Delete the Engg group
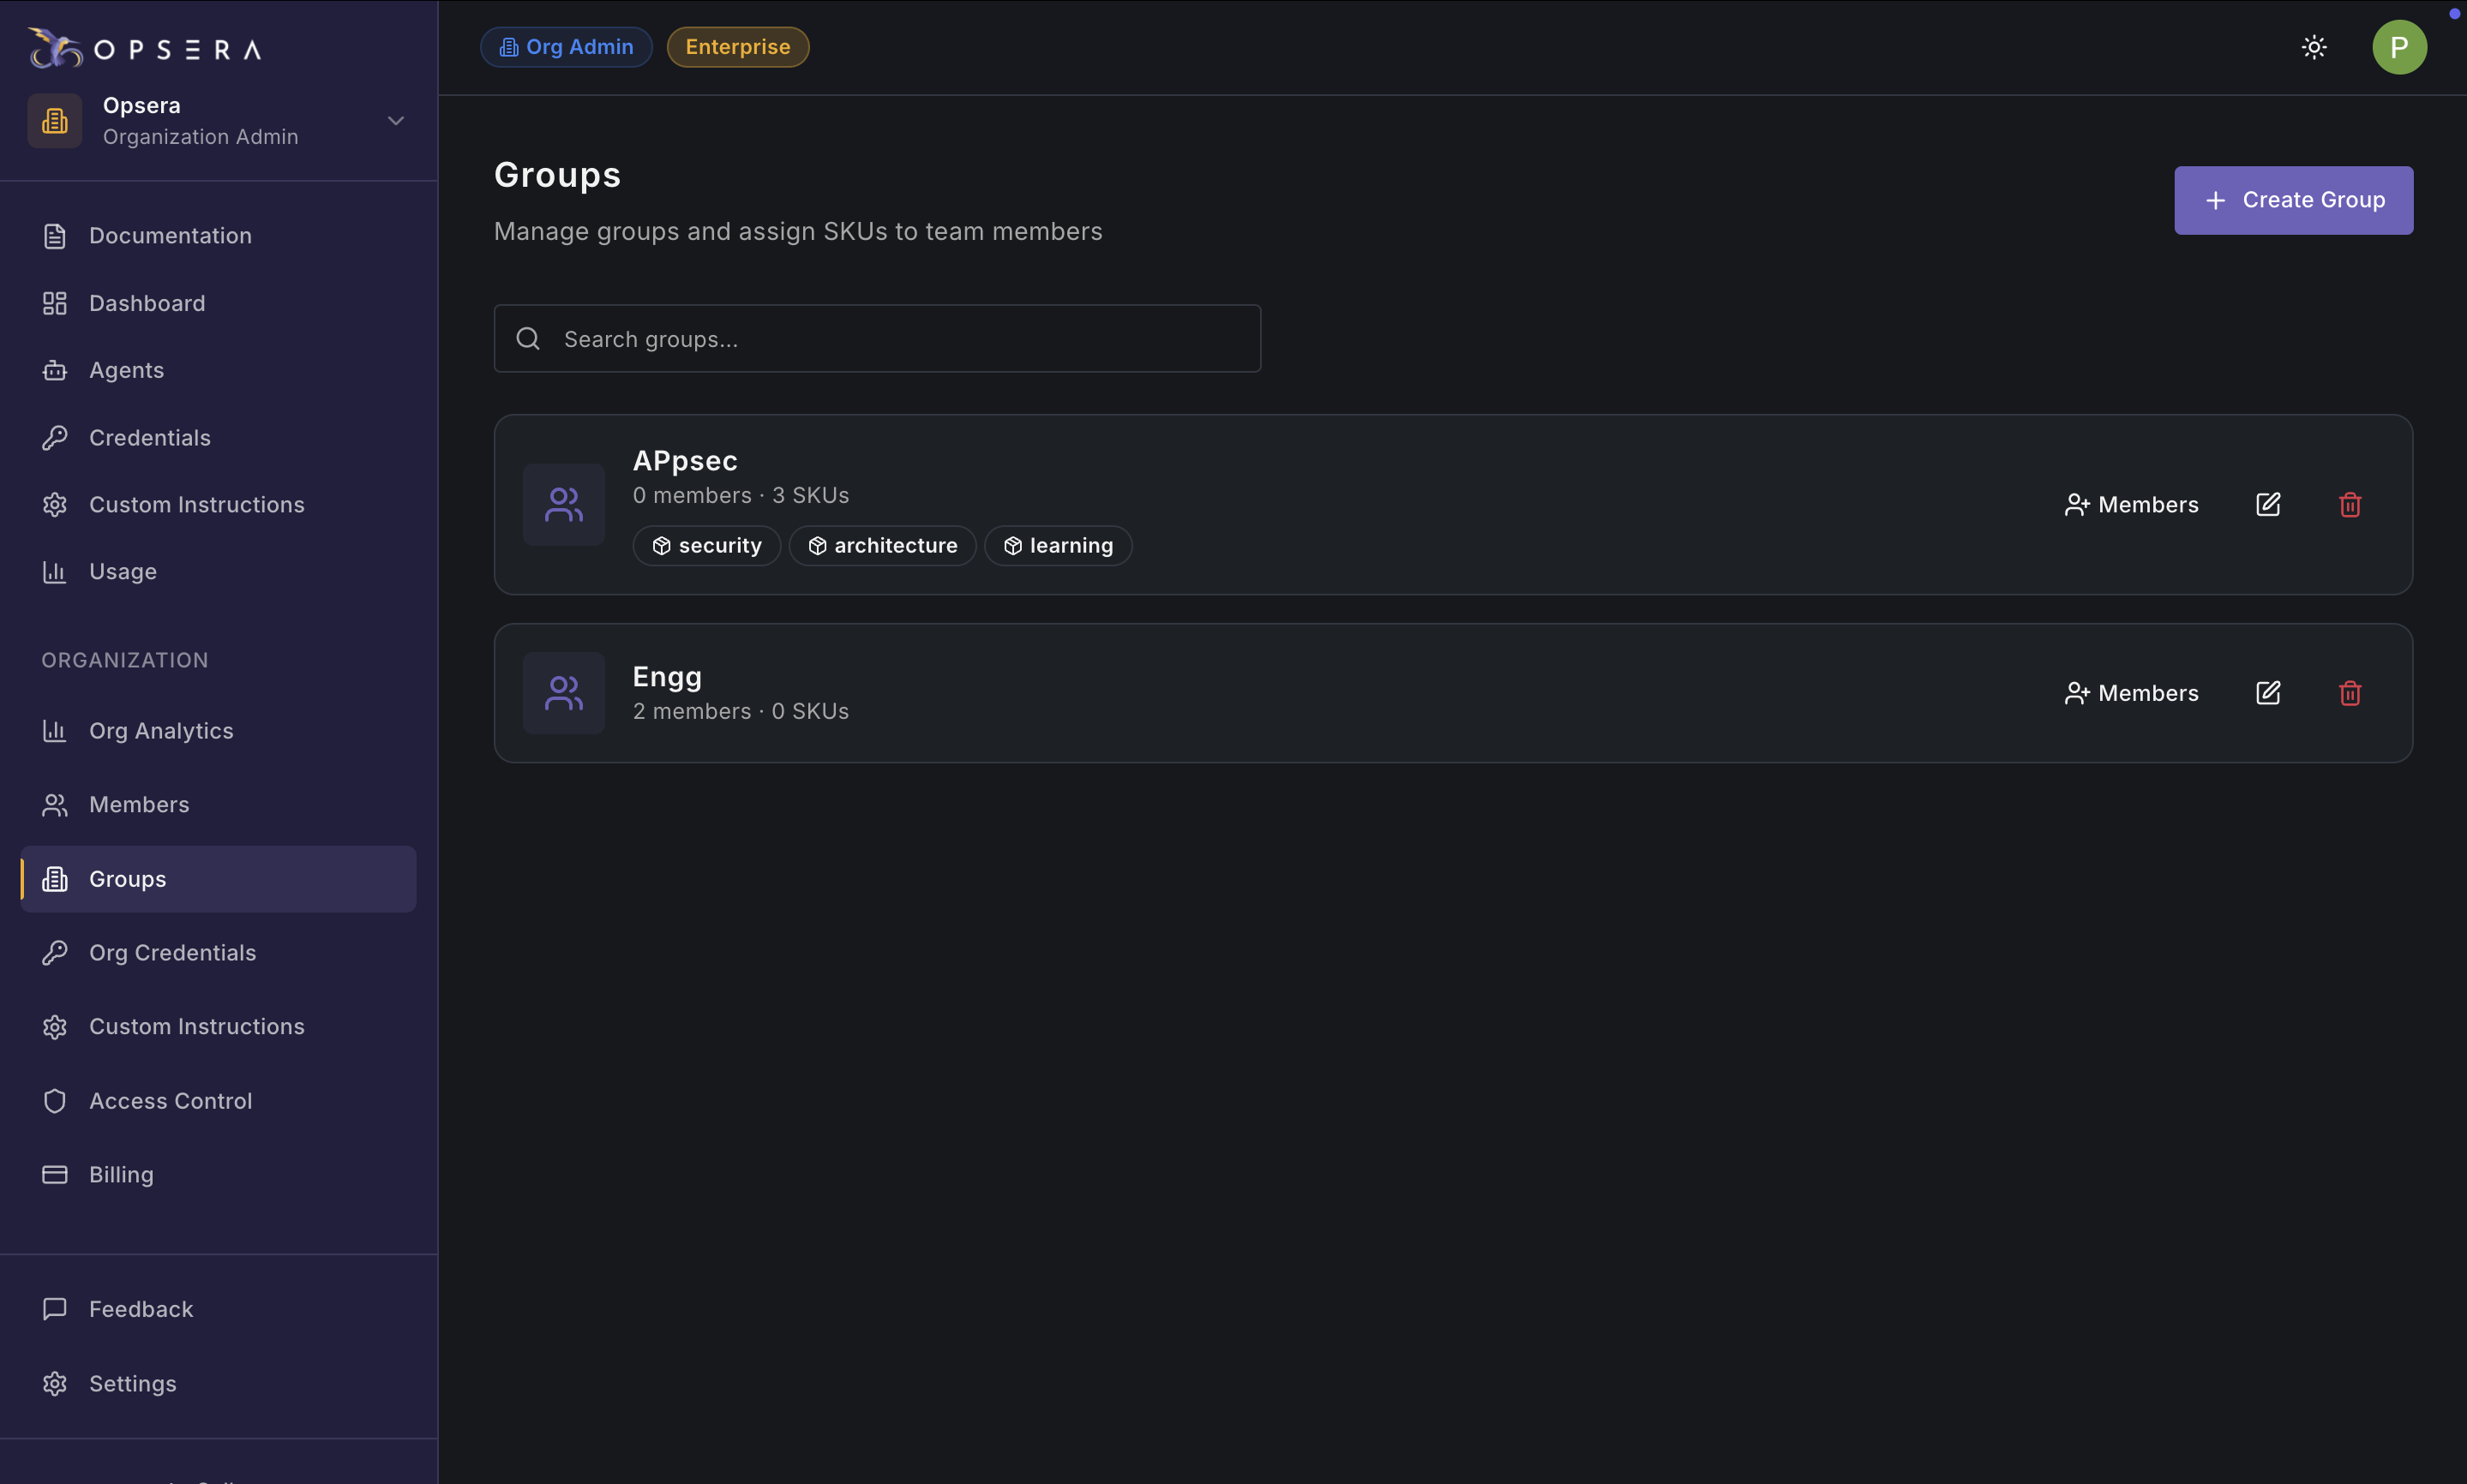This screenshot has height=1484, width=2467. coord(2349,693)
